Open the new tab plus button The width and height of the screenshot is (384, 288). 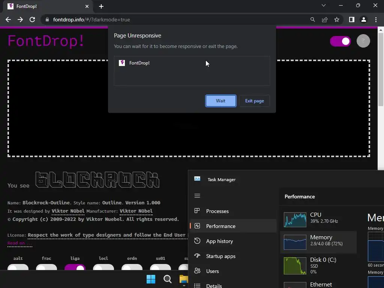101,6
